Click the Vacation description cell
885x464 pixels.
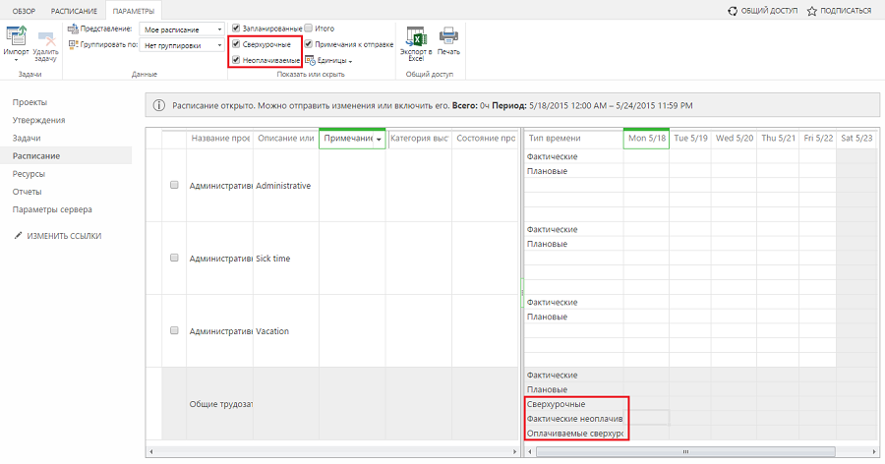(286, 331)
